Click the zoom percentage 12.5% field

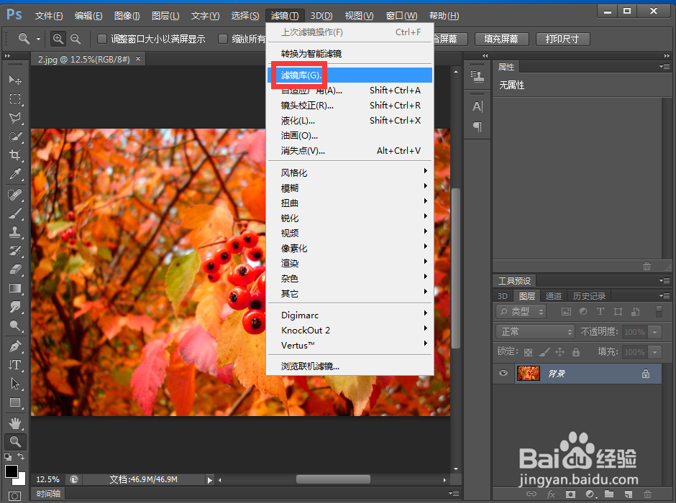point(48,479)
